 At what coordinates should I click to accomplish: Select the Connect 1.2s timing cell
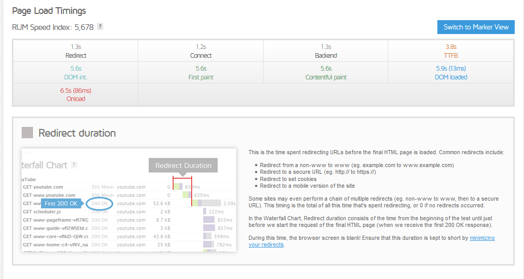click(x=201, y=51)
